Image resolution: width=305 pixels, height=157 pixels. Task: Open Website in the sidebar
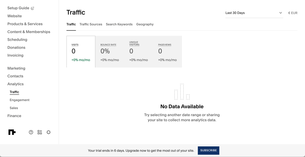(x=15, y=16)
